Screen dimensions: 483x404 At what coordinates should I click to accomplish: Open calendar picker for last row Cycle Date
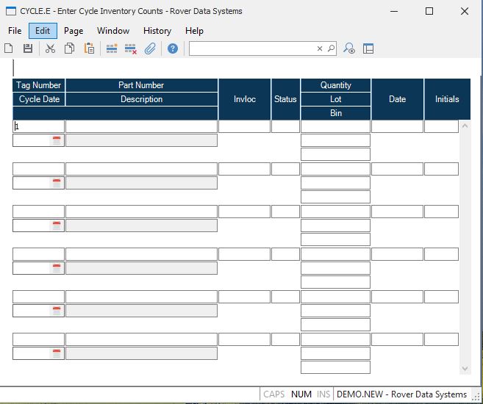[x=57, y=353]
